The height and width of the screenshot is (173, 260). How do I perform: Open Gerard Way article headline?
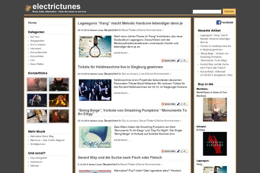120,157
